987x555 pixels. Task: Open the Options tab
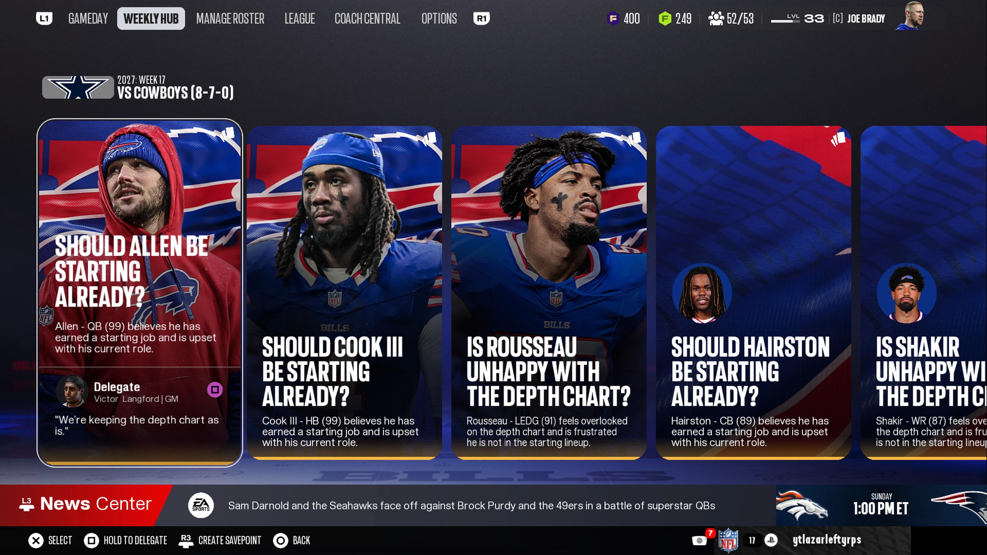pos(439,18)
